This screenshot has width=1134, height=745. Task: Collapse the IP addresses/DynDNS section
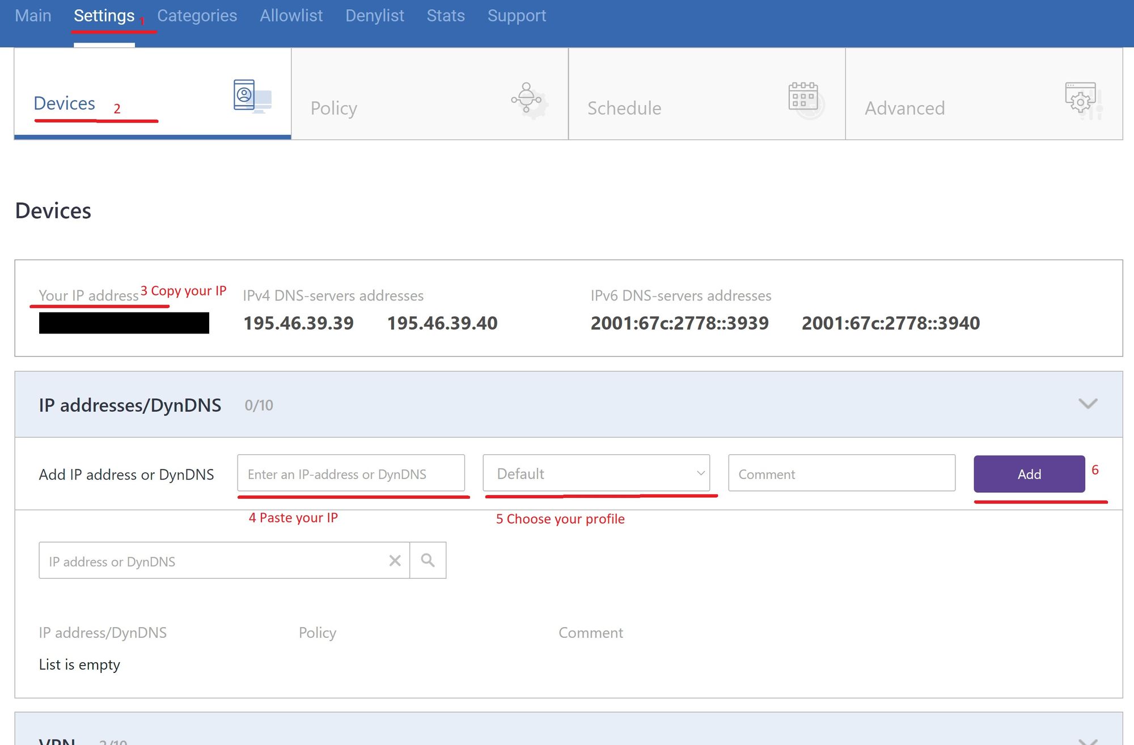[x=1088, y=404]
